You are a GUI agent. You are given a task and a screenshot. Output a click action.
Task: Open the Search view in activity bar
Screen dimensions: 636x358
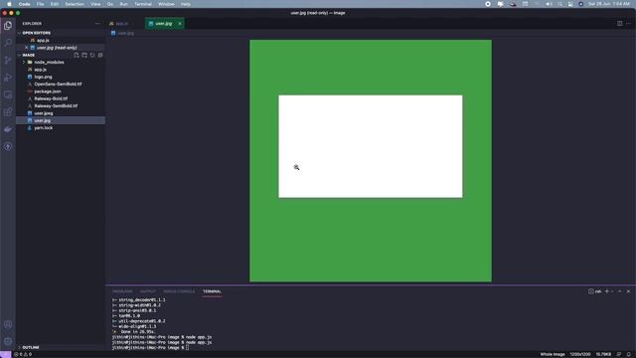pyautogui.click(x=8, y=43)
